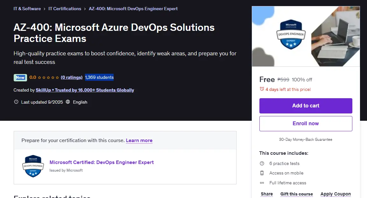
Task: Click the globe language icon
Action: [68, 102]
